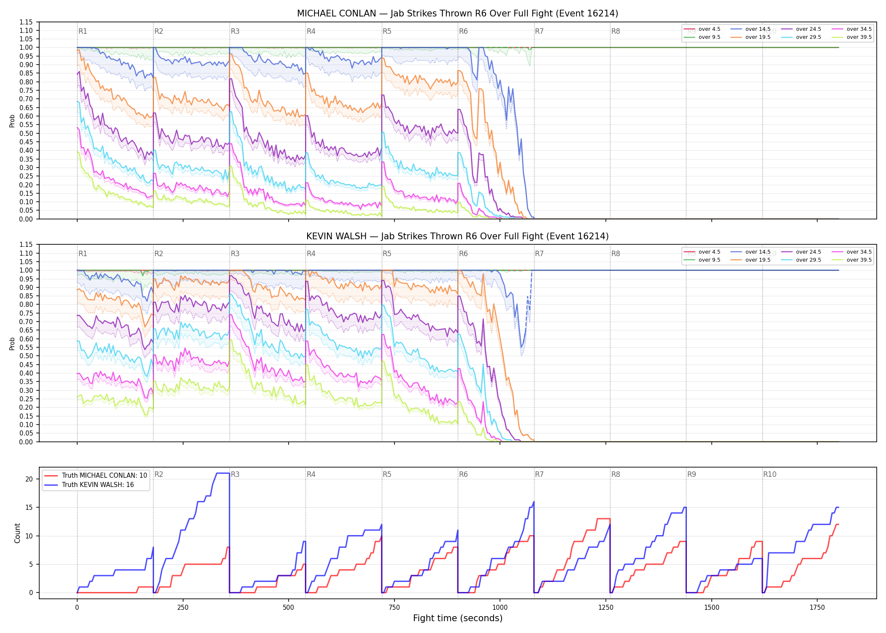
Task: Click the 750 x-axis tick label
Action: (x=394, y=607)
